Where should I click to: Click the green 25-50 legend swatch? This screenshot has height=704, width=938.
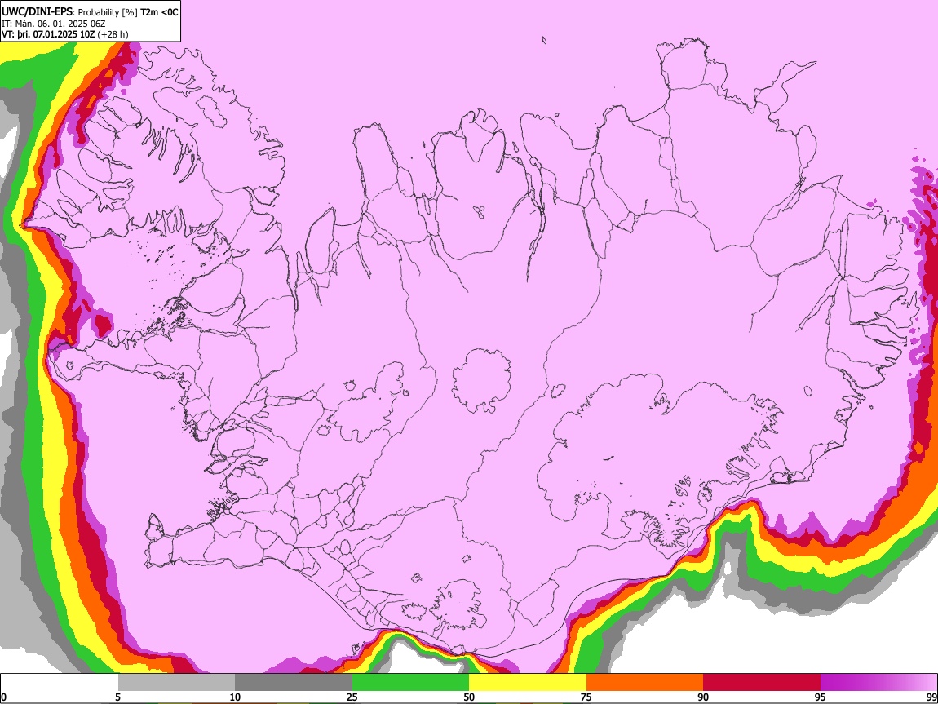410,682
